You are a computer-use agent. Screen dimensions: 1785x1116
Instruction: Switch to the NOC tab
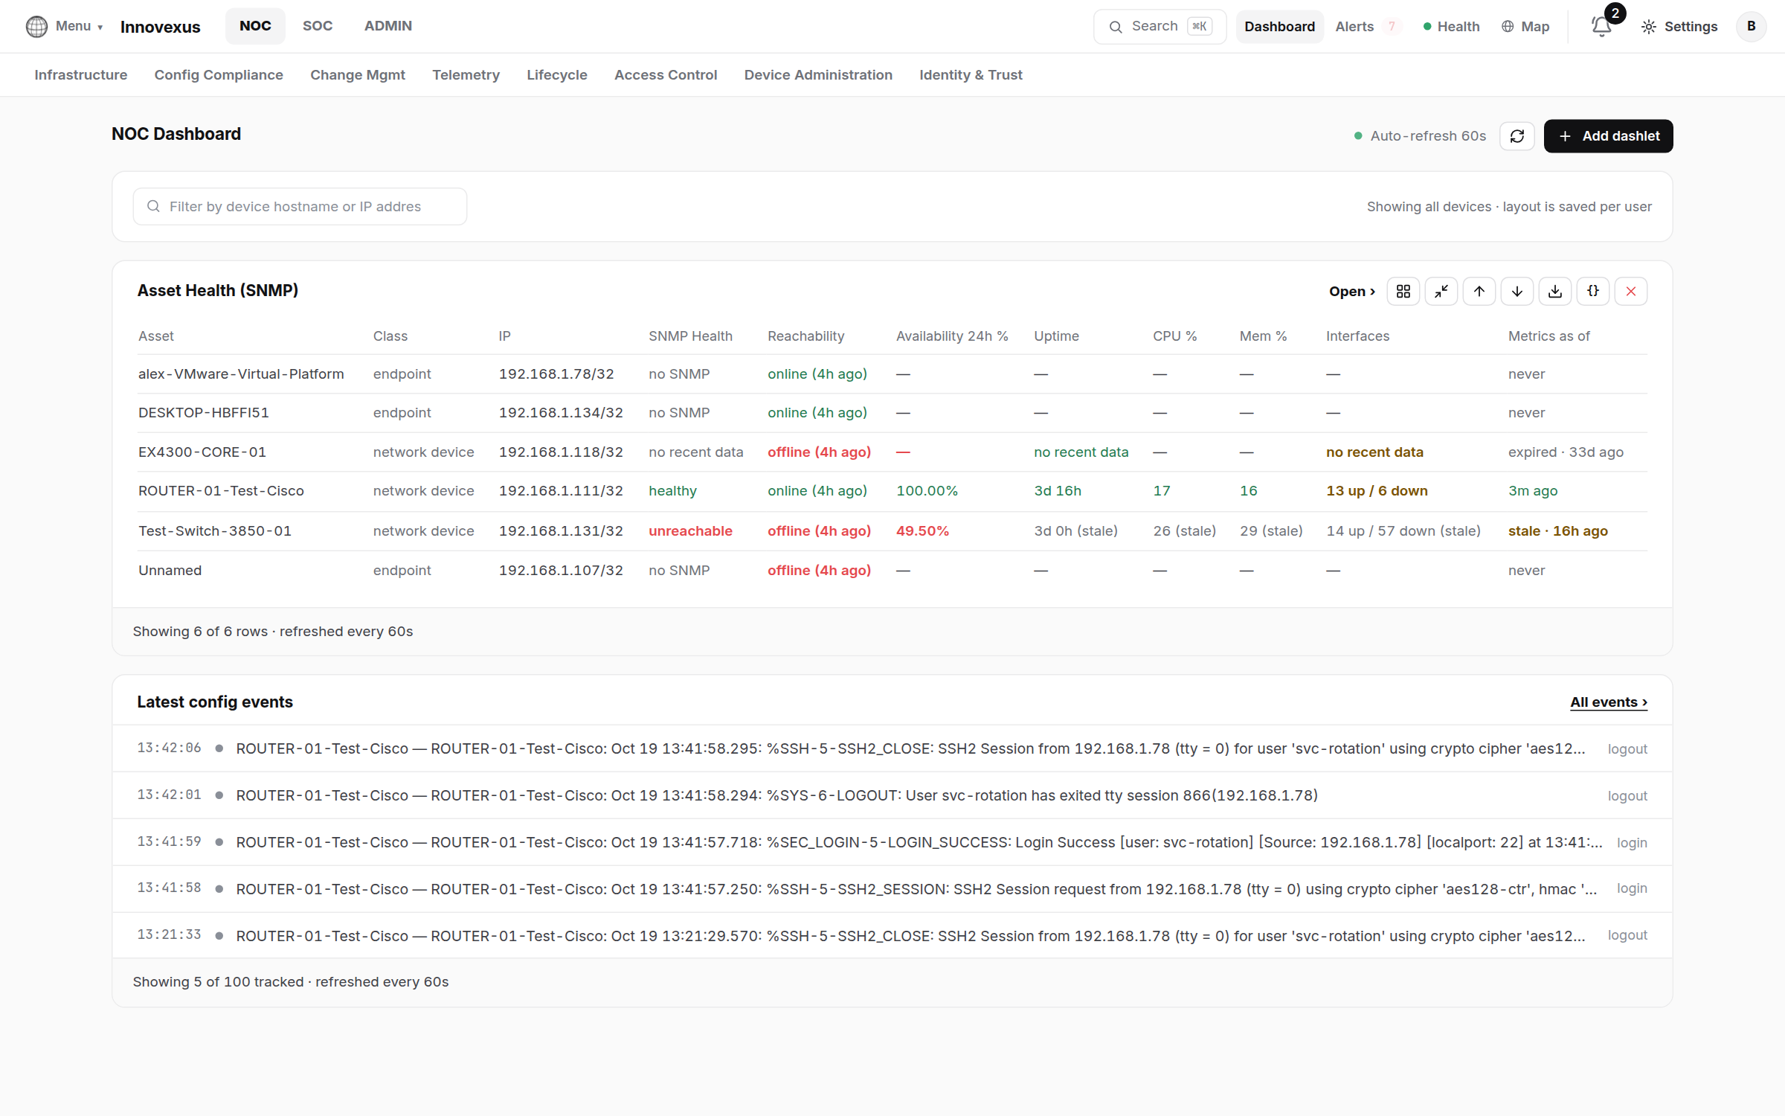click(x=255, y=26)
